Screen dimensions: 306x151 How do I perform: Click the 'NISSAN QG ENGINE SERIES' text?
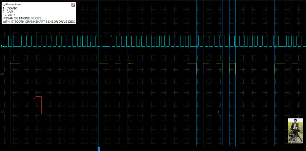[22, 18]
